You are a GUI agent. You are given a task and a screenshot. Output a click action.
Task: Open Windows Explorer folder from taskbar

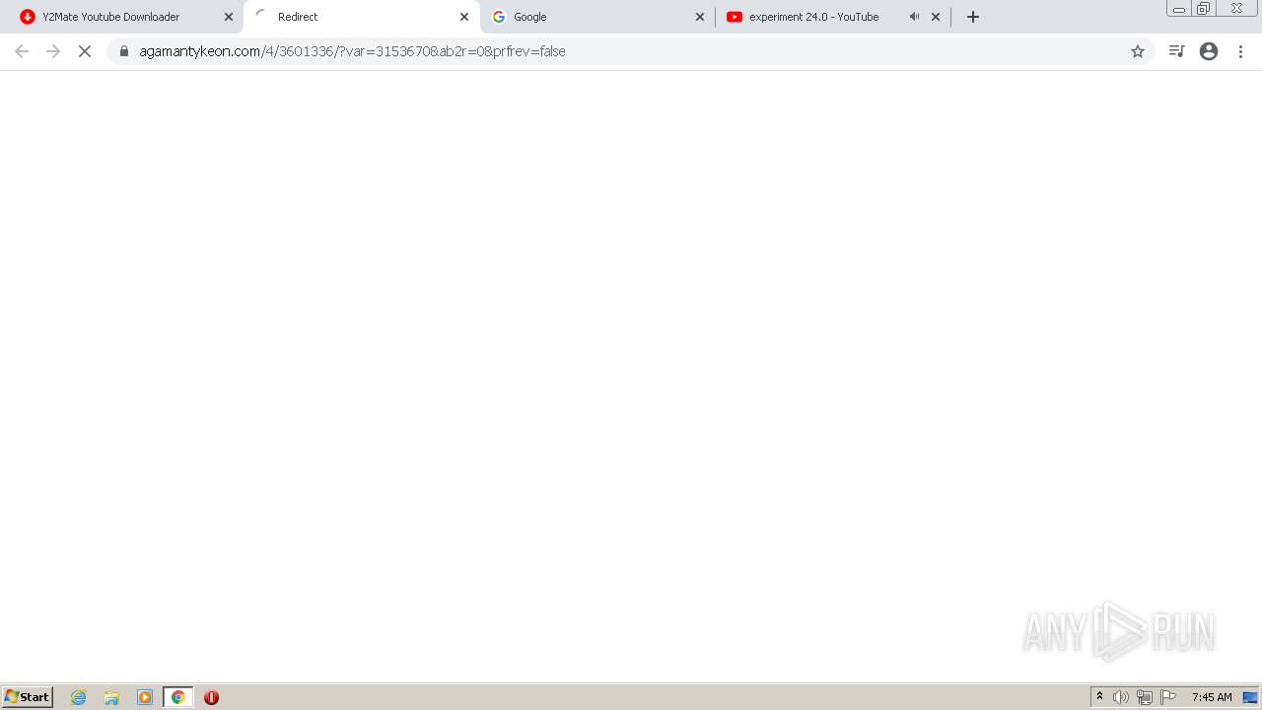tap(111, 697)
